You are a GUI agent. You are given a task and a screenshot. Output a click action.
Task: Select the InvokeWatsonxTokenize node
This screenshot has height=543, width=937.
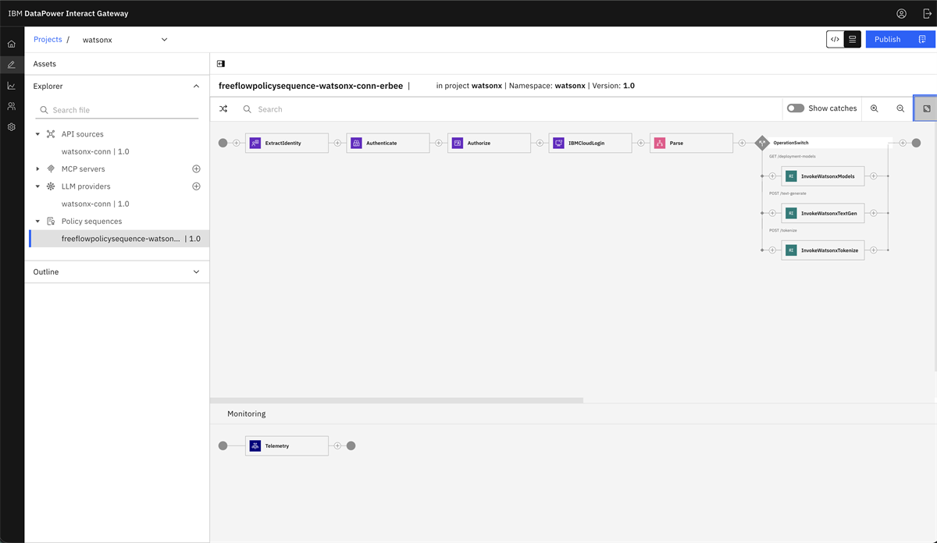point(823,250)
